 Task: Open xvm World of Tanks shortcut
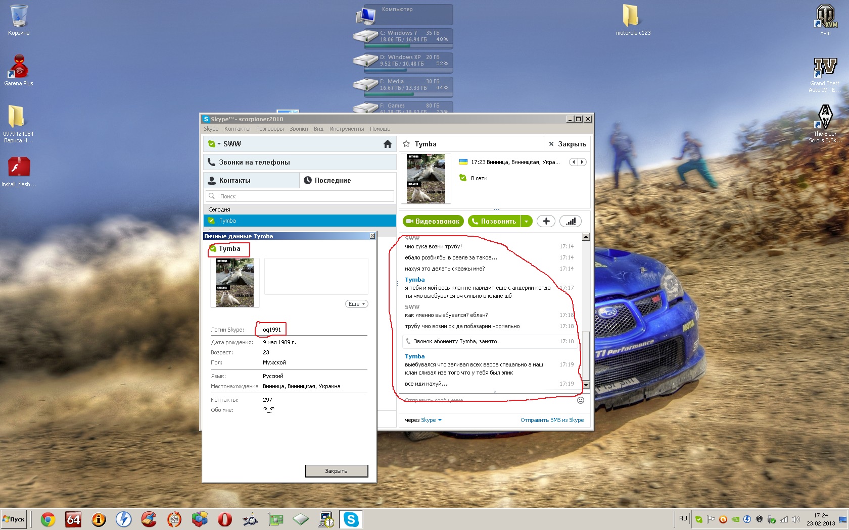pos(825,20)
